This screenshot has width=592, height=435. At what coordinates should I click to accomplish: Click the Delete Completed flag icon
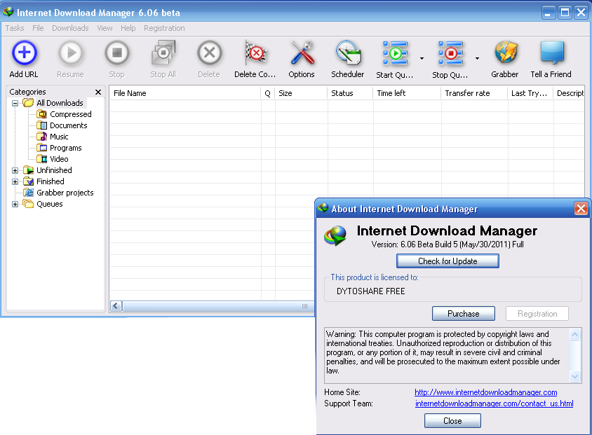click(x=255, y=53)
